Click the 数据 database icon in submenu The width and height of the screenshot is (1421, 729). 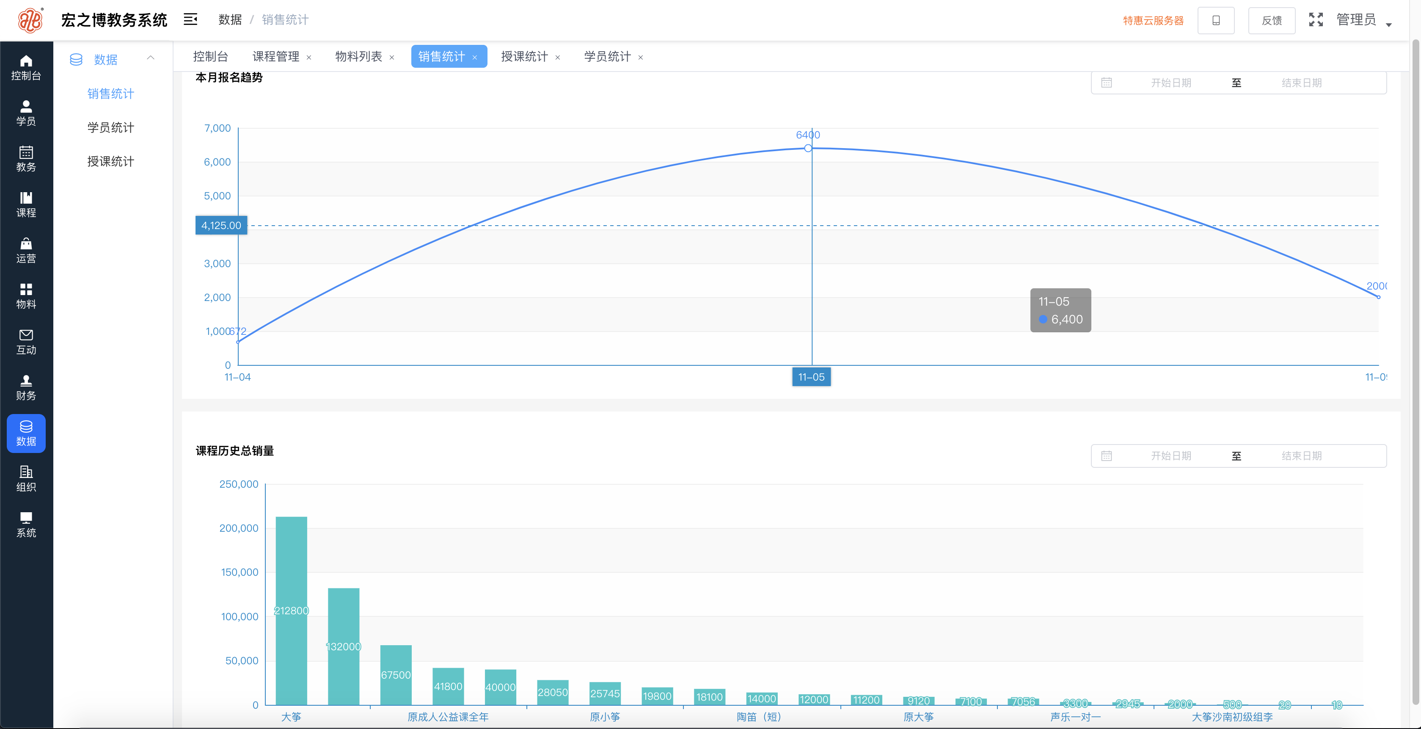pos(76,60)
